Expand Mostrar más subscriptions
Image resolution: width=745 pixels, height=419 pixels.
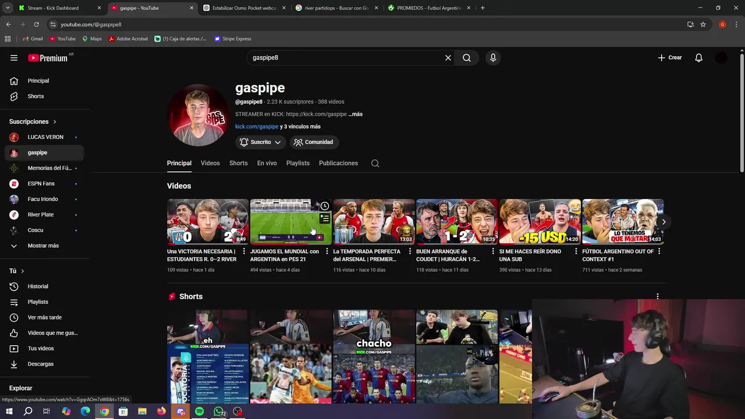pos(44,246)
